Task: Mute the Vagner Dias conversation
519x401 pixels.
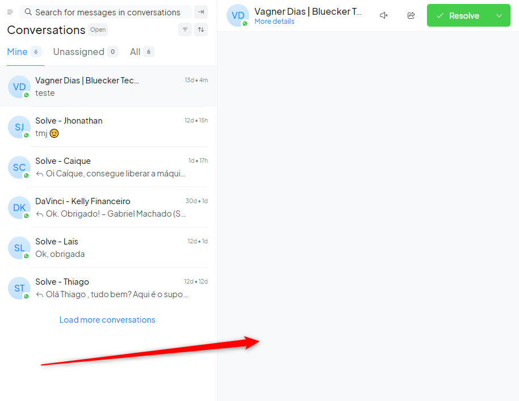Action: pyautogui.click(x=384, y=15)
